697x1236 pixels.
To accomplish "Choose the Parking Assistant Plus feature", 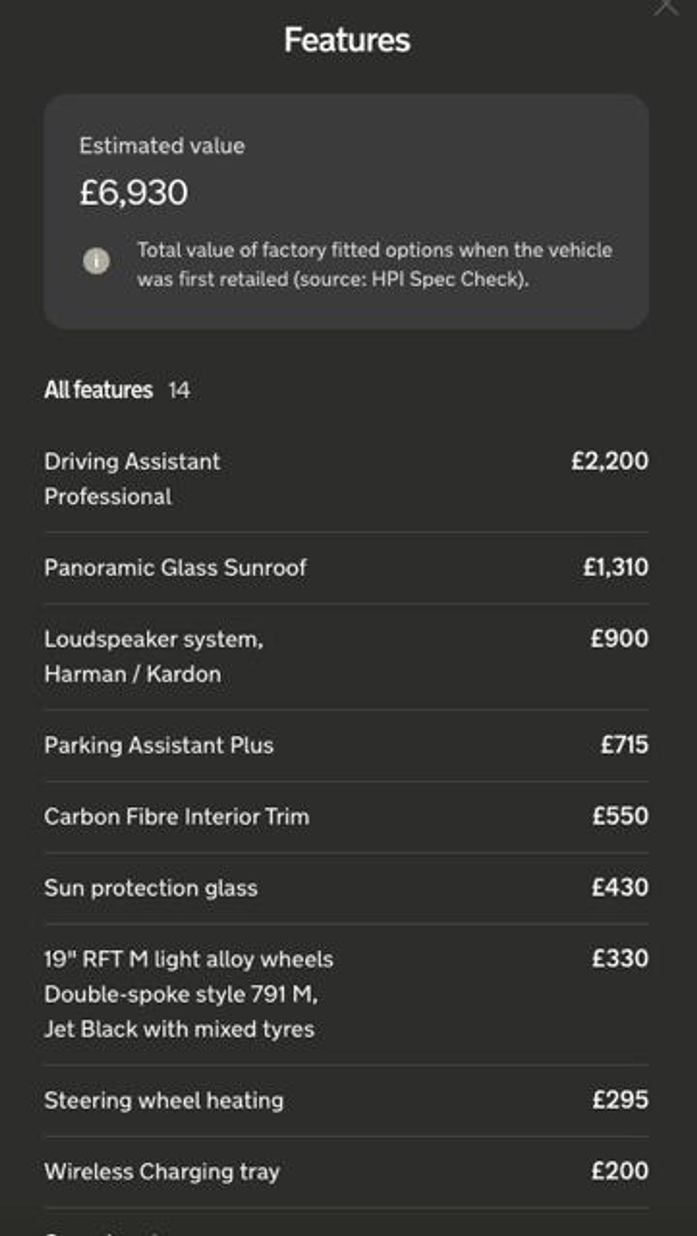I will pyautogui.click(x=159, y=745).
